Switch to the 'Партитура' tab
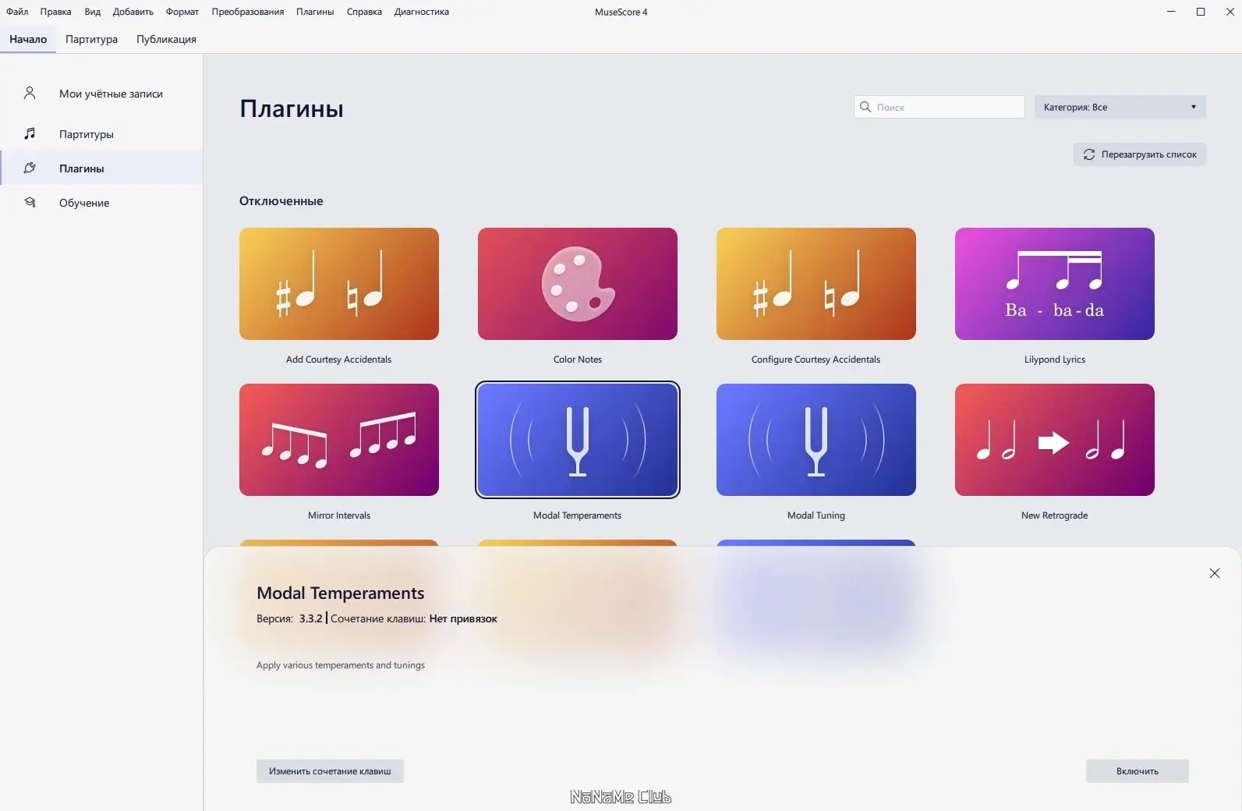This screenshot has height=811, width=1242. pos(91,39)
